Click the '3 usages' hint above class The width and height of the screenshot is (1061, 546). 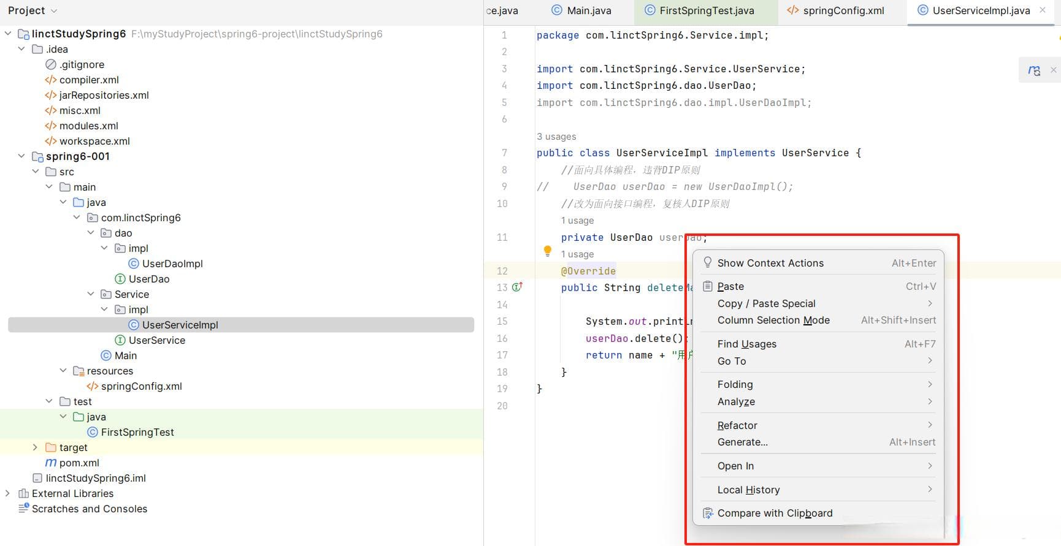coord(556,137)
